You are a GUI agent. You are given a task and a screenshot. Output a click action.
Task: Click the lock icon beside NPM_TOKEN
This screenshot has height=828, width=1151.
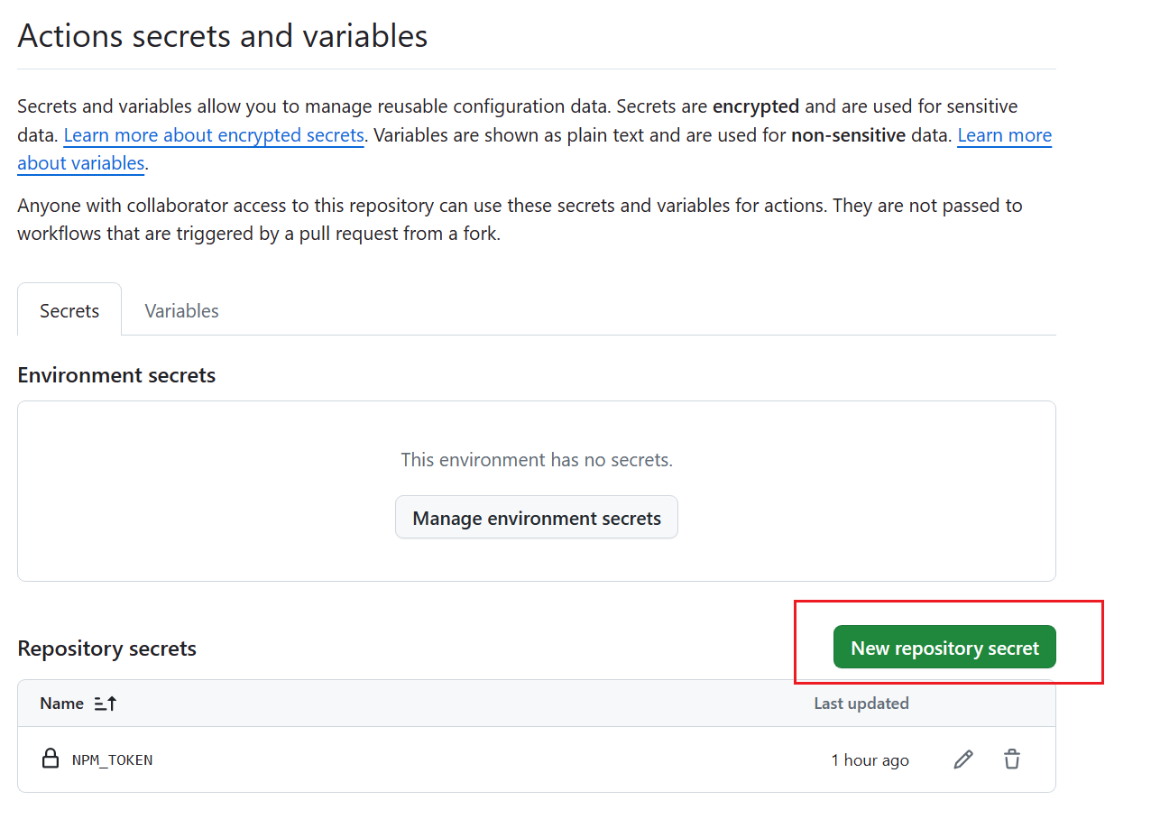tap(51, 759)
